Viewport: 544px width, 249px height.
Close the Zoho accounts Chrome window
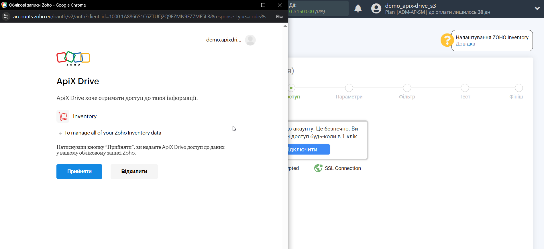tap(280, 5)
